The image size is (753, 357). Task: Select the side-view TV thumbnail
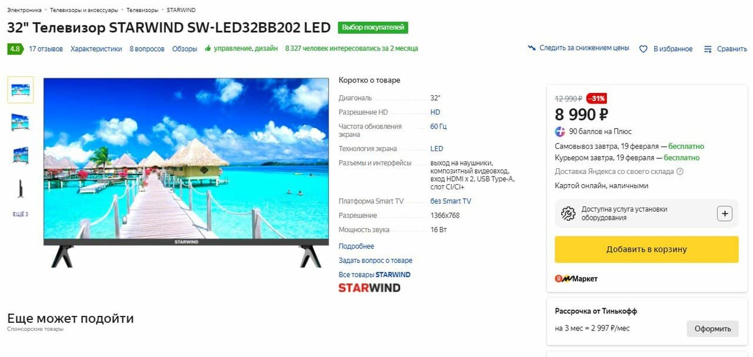(x=21, y=189)
